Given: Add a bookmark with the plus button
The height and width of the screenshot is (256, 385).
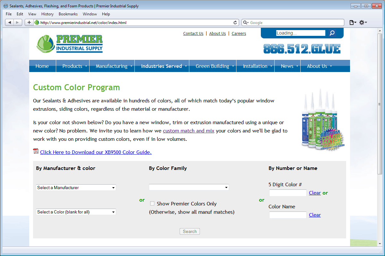Looking at the screenshot, I should click(x=29, y=22).
